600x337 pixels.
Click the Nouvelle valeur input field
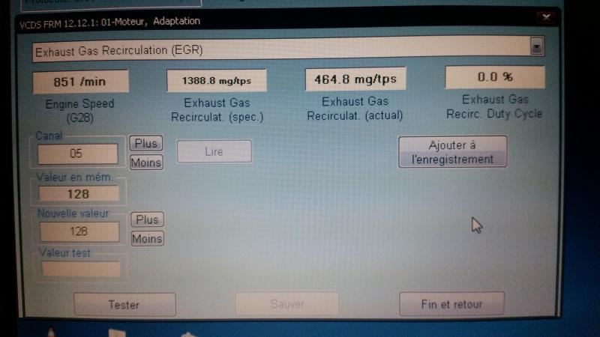tap(79, 231)
